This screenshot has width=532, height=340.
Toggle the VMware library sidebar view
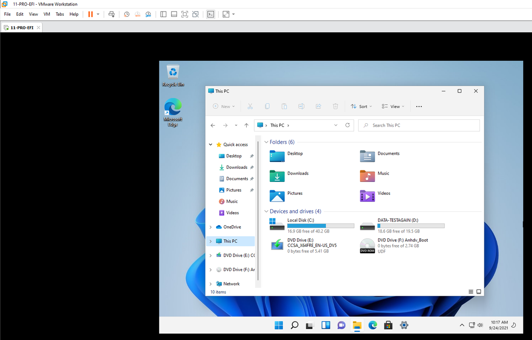[163, 14]
